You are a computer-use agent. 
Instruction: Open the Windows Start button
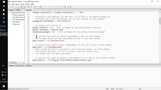[4, 2]
